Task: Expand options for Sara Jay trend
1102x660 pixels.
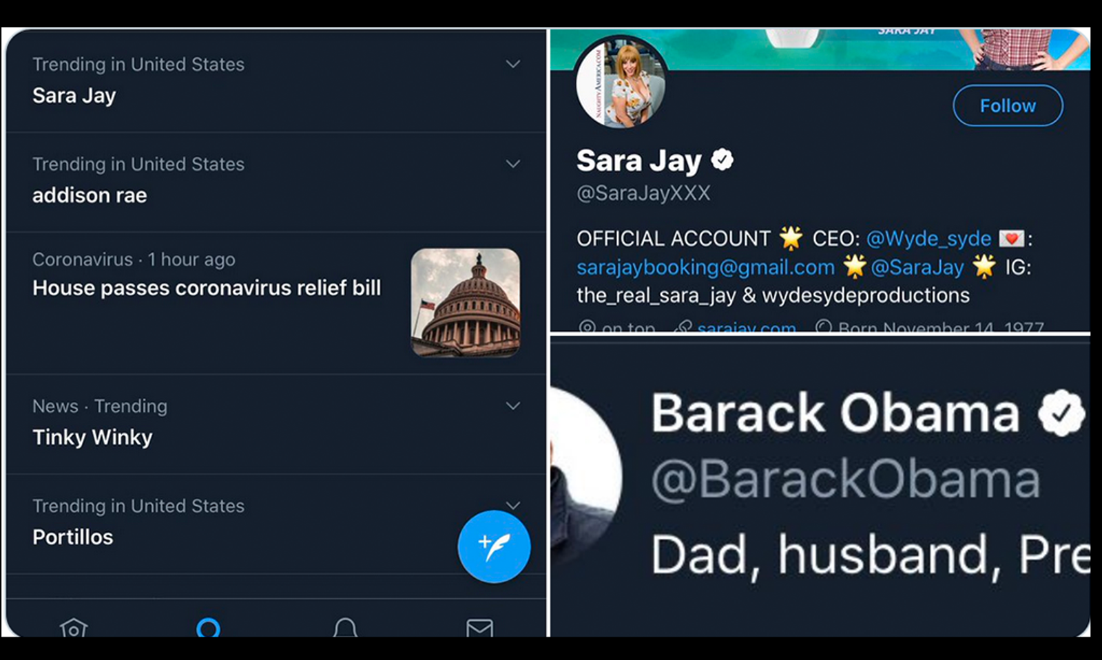Action: pyautogui.click(x=513, y=64)
